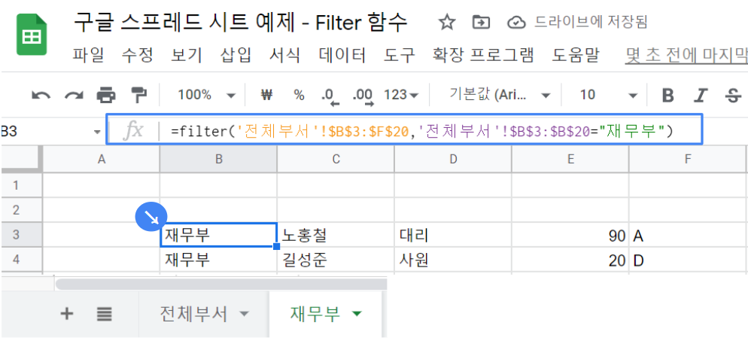Switch to the 재무부 sheet tab

315,314
